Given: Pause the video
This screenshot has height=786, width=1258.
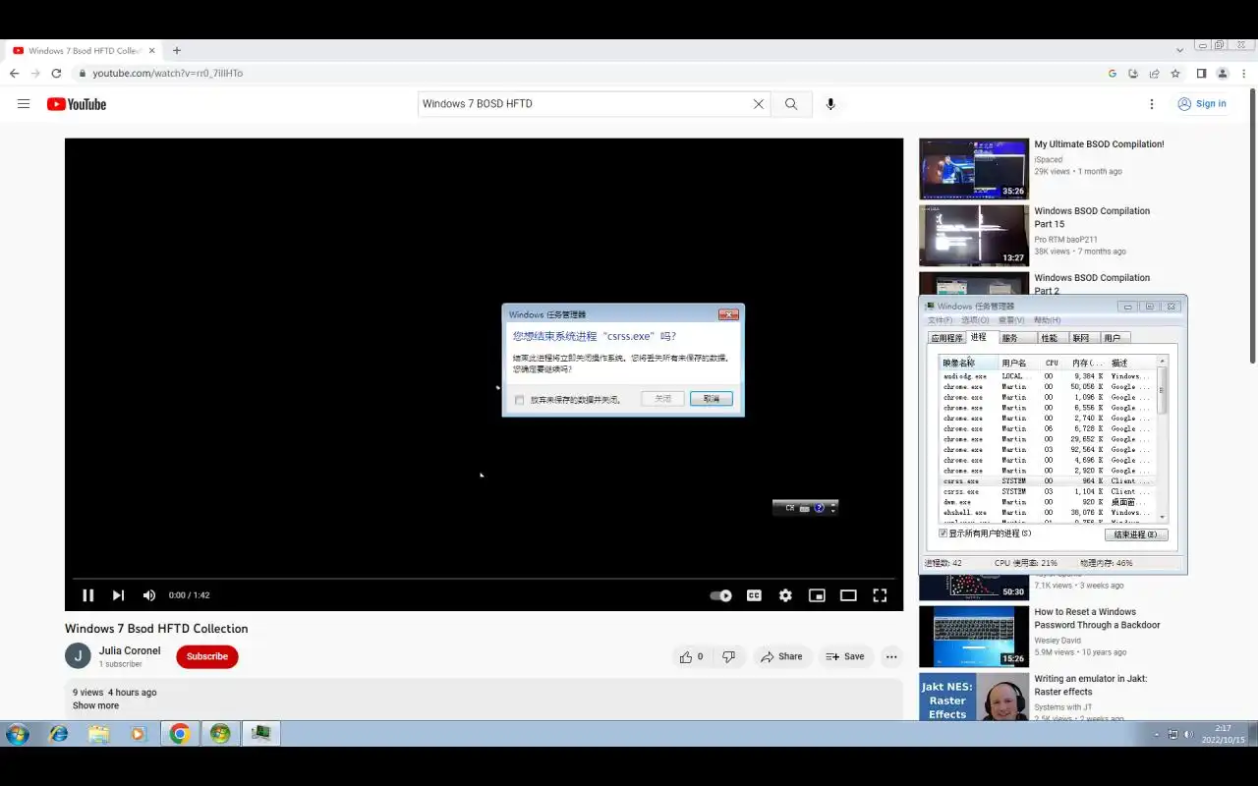Looking at the screenshot, I should pyautogui.click(x=88, y=595).
